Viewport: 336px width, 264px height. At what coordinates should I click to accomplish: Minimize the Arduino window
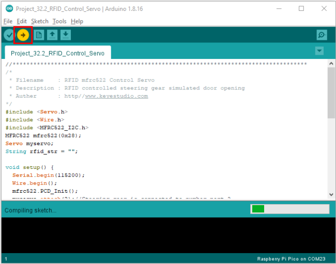[x=279, y=9]
